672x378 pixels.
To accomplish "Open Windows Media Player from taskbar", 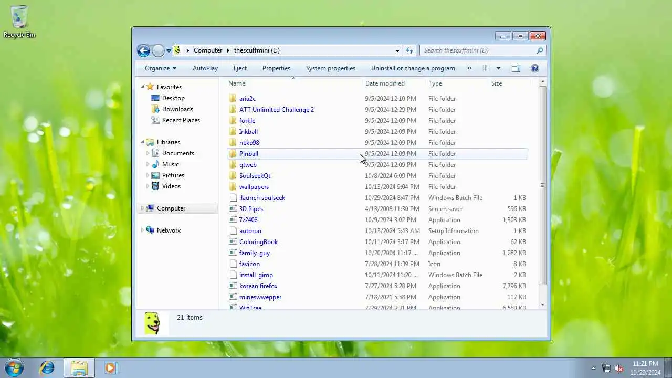I will (x=110, y=368).
